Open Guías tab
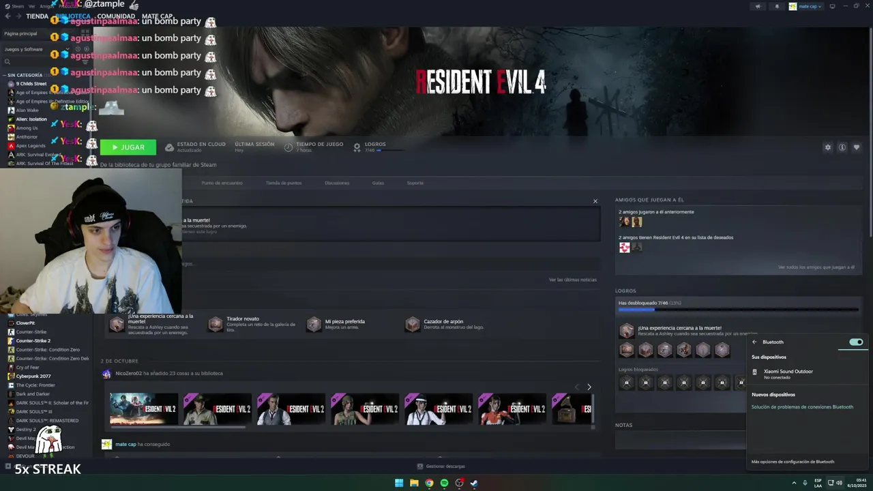The image size is (873, 491). (x=378, y=183)
